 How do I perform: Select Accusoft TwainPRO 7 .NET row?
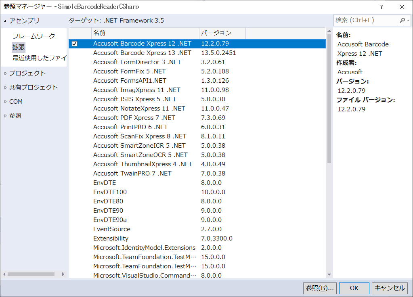[x=197, y=174]
